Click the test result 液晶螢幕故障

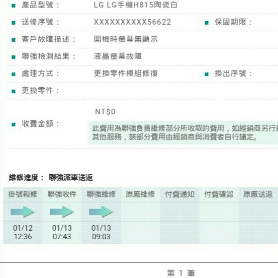[118, 56]
